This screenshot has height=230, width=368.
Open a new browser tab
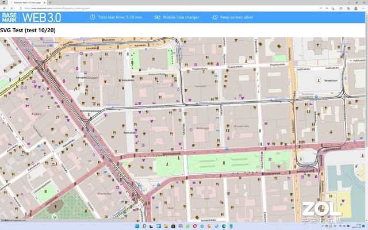pos(50,2)
